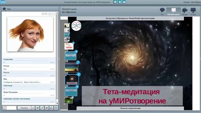Click the Послать send button
Viewport: 201px width, 113px height.
click(24, 108)
